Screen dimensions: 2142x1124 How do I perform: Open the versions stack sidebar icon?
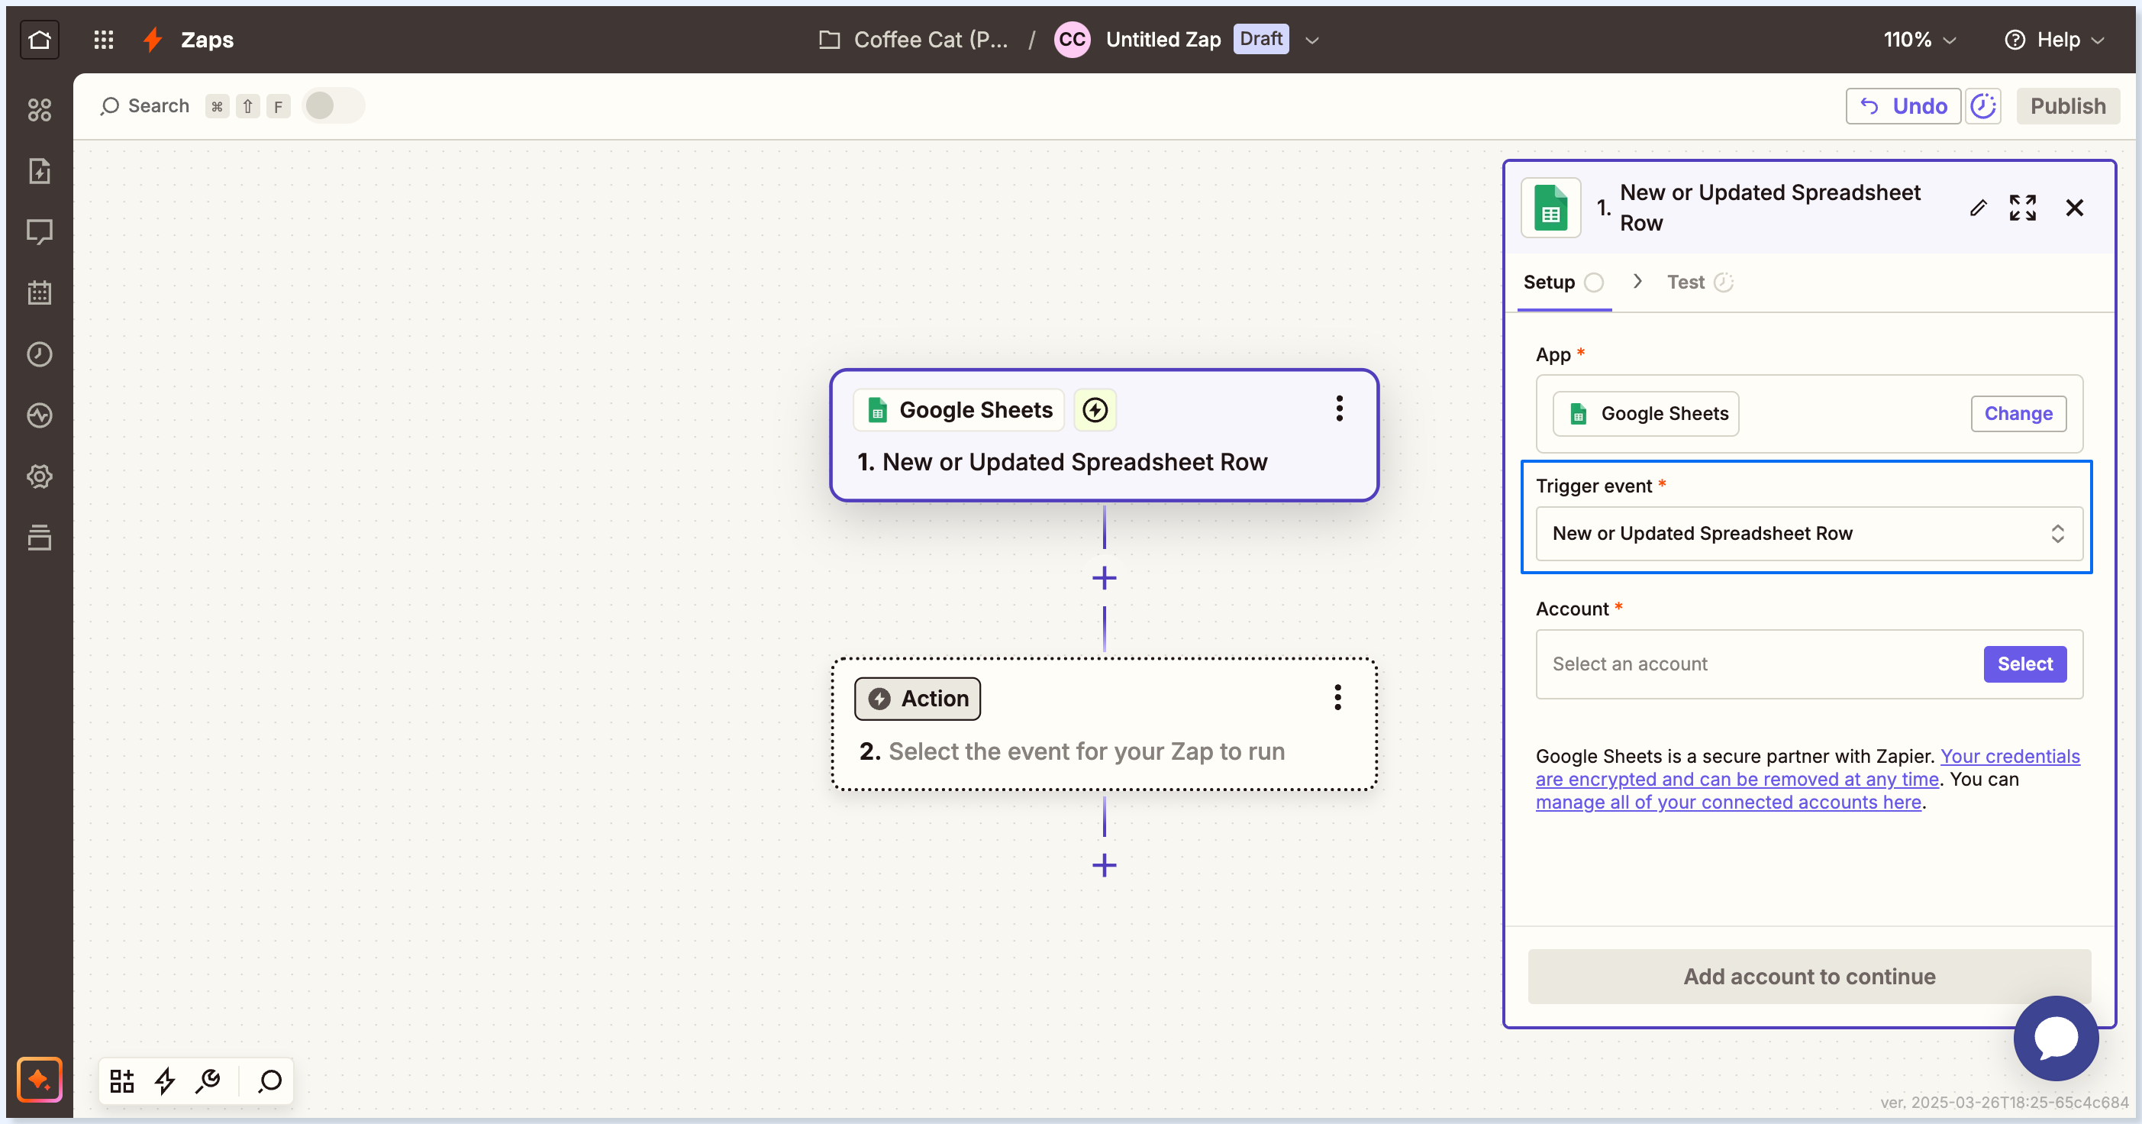pos(39,538)
